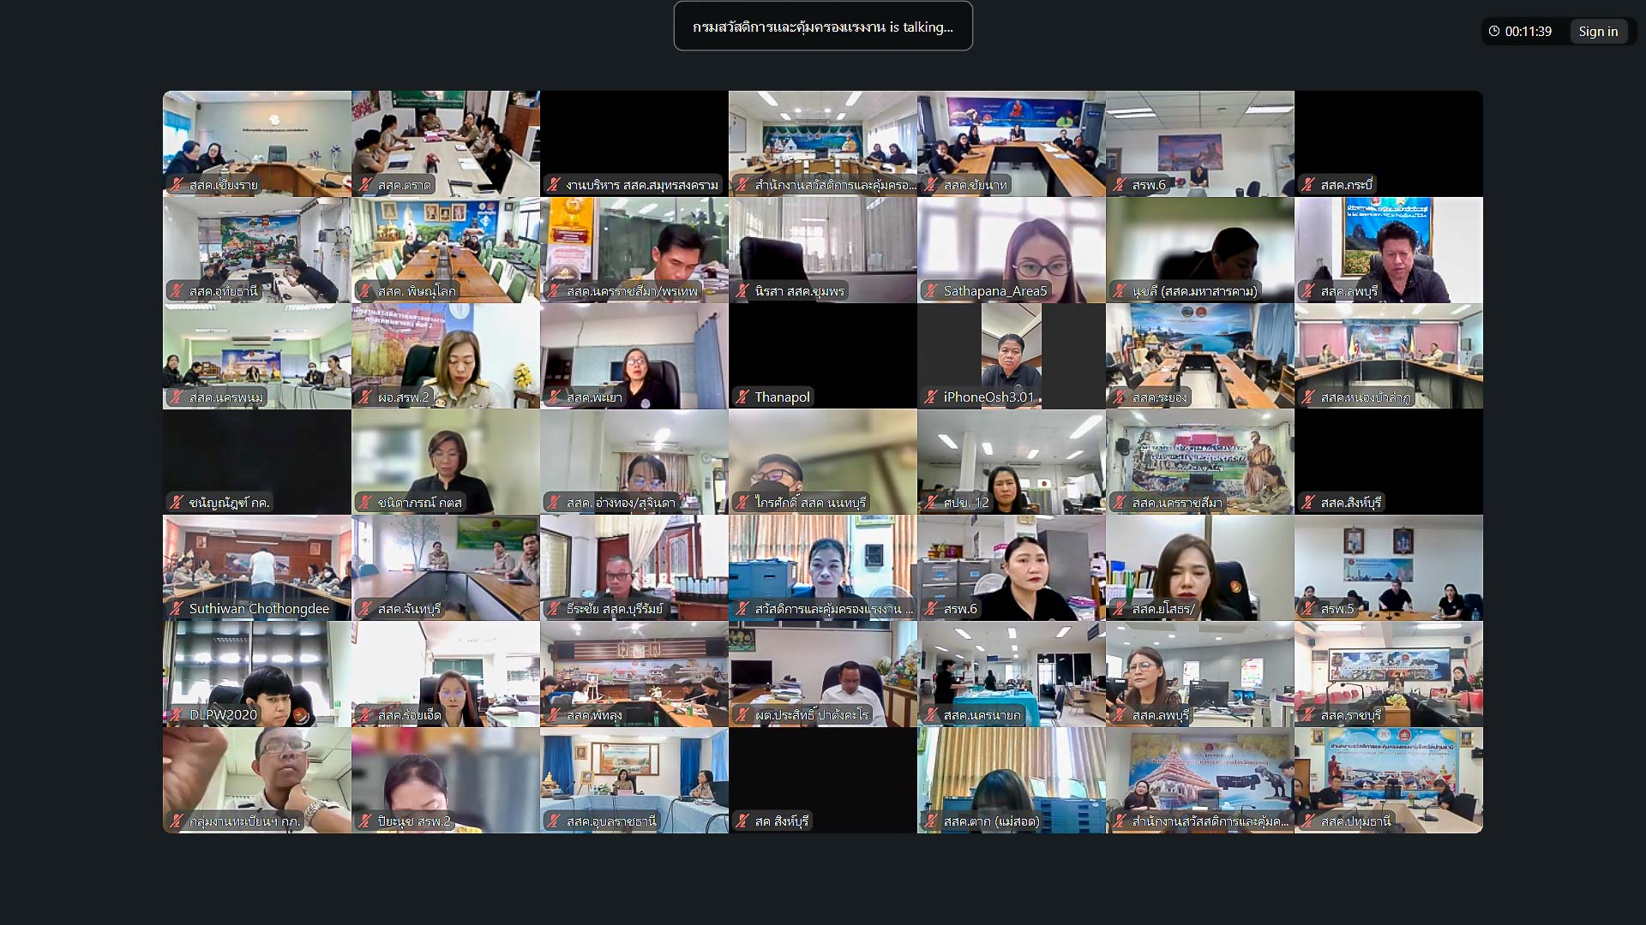This screenshot has height=925, width=1646.
Task: Select Suthiwan Chothongdee's video tile
Action: tap(256, 561)
